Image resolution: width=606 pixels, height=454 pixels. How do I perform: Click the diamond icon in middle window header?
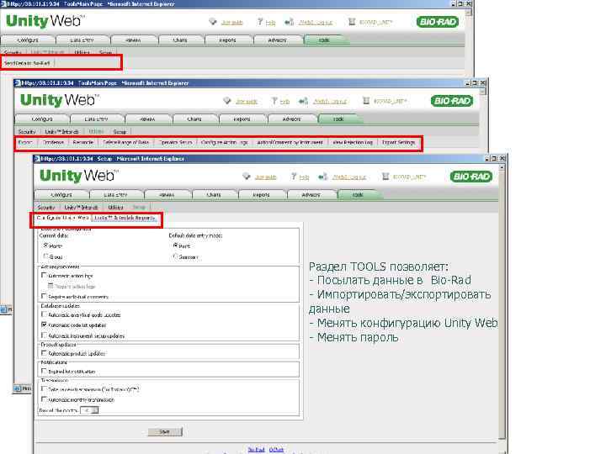[227, 101]
